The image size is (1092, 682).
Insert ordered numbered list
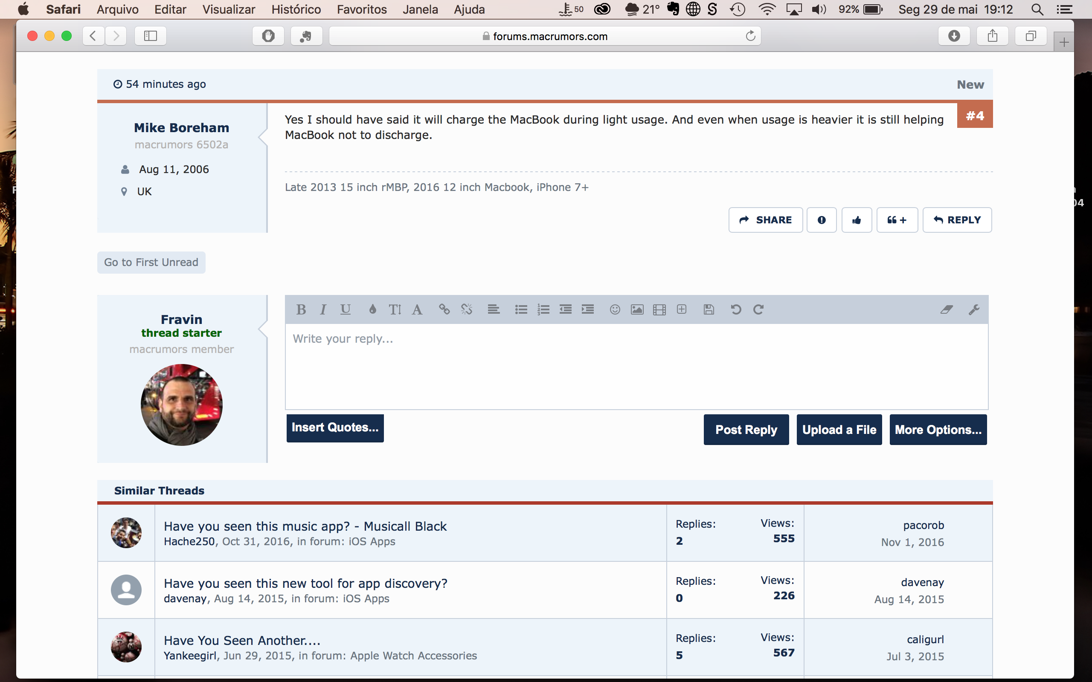pyautogui.click(x=543, y=309)
